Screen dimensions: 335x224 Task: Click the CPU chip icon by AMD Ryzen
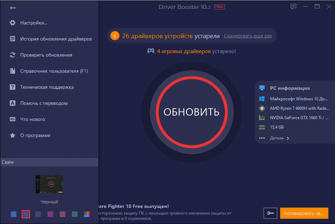point(262,108)
